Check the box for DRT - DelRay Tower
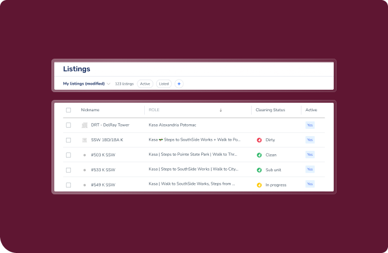 click(68, 125)
